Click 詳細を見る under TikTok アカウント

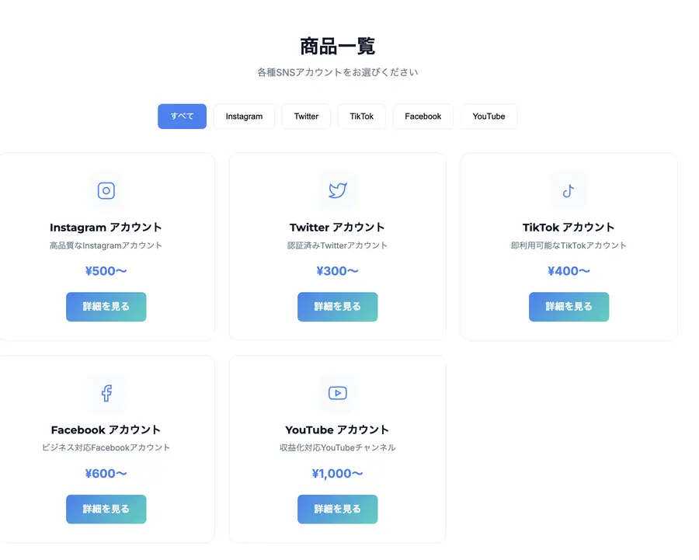[569, 307]
